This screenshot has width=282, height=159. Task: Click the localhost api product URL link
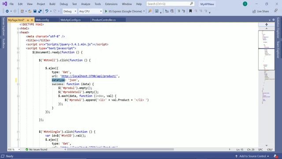click(89, 76)
